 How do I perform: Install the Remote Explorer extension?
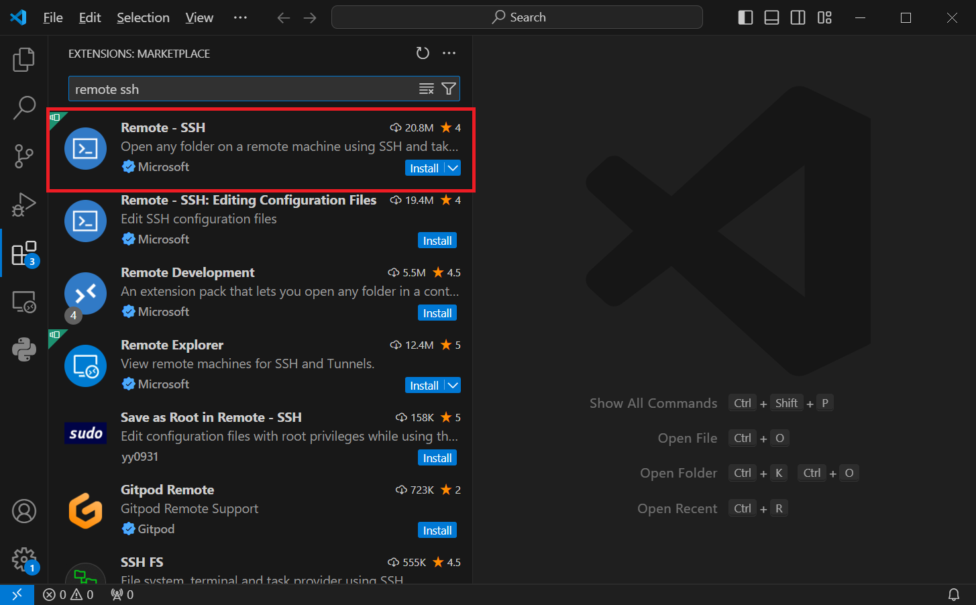pos(424,386)
